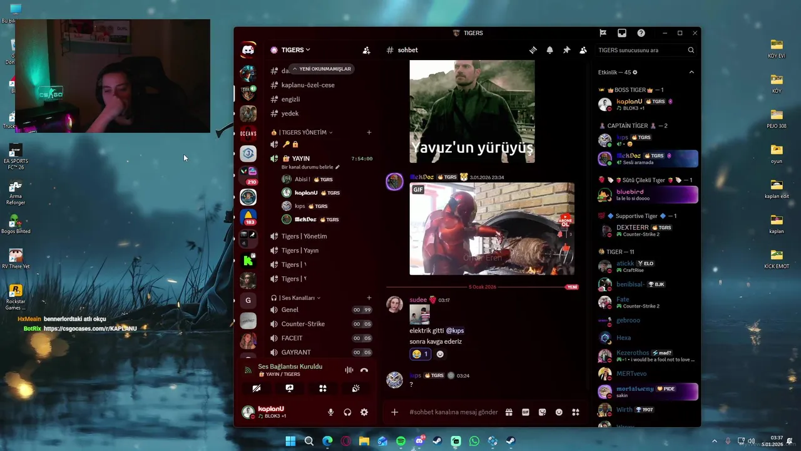Open the server with 210 badge
This screenshot has width=801, height=451.
tap(248, 175)
